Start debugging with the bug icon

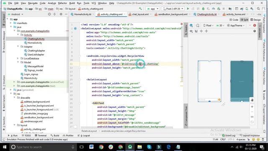pos(203,8)
